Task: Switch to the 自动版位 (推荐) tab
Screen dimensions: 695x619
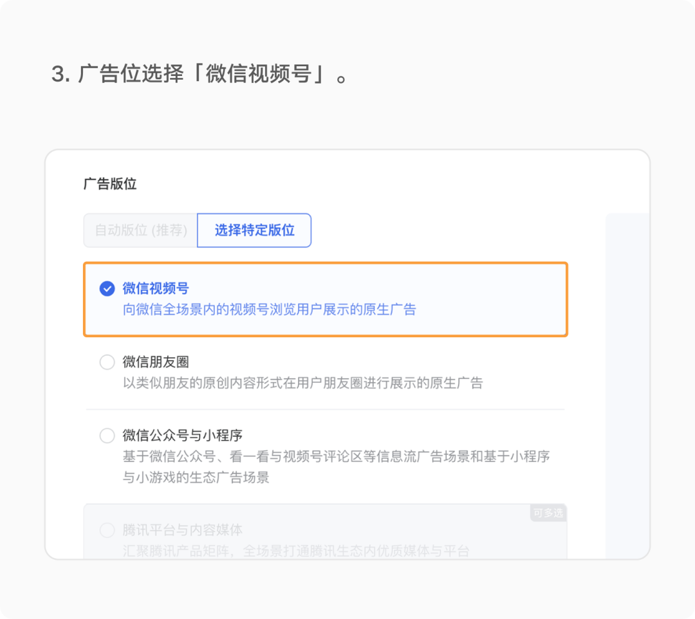Action: pyautogui.click(x=139, y=230)
